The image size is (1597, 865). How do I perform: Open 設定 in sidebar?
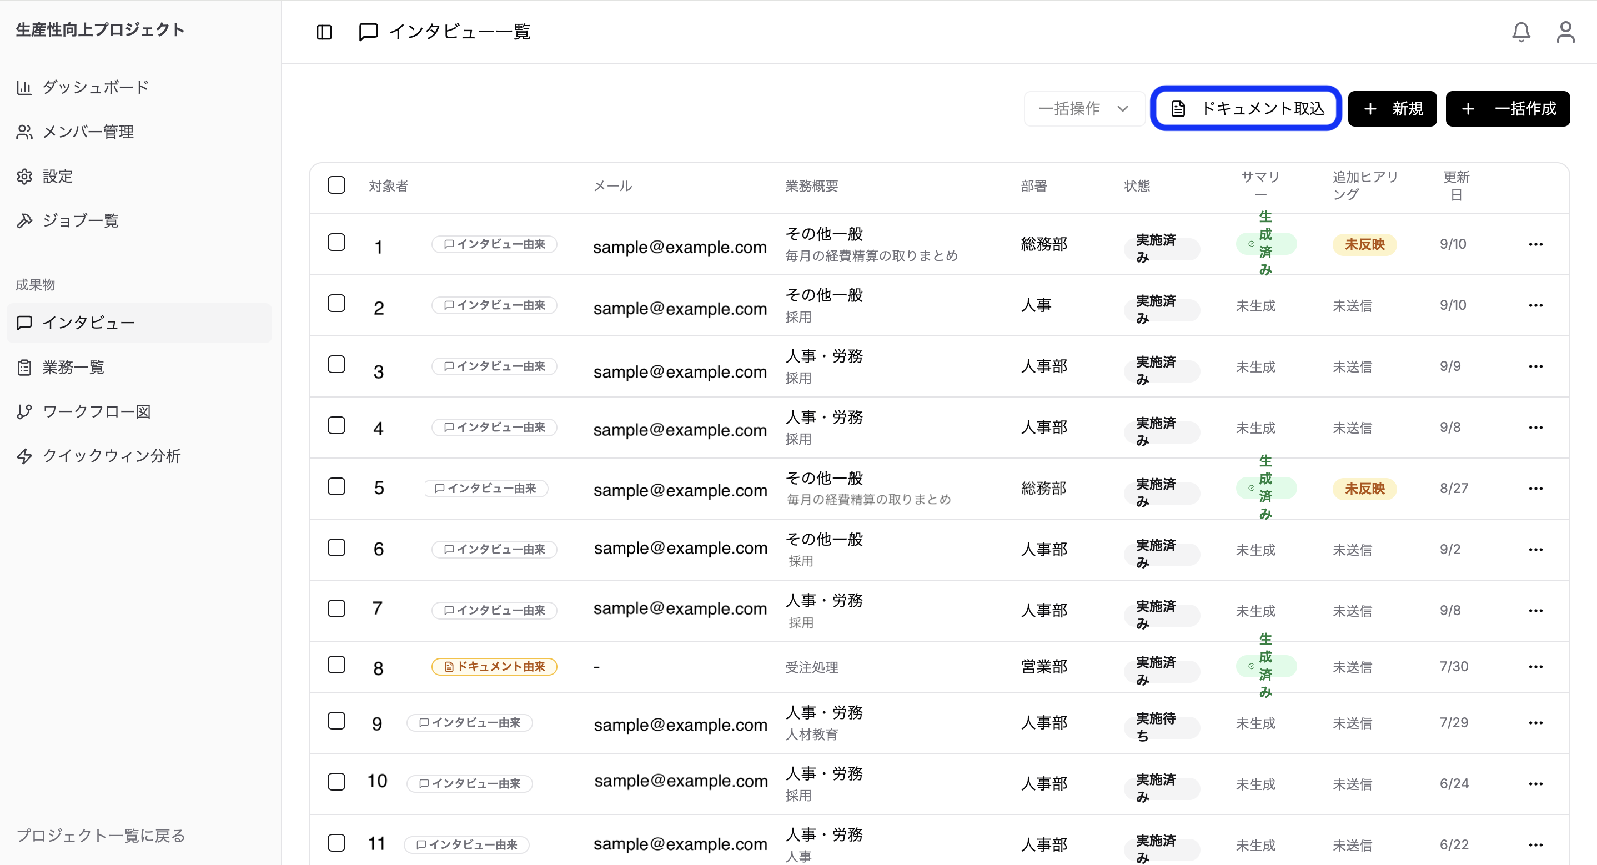44,176
